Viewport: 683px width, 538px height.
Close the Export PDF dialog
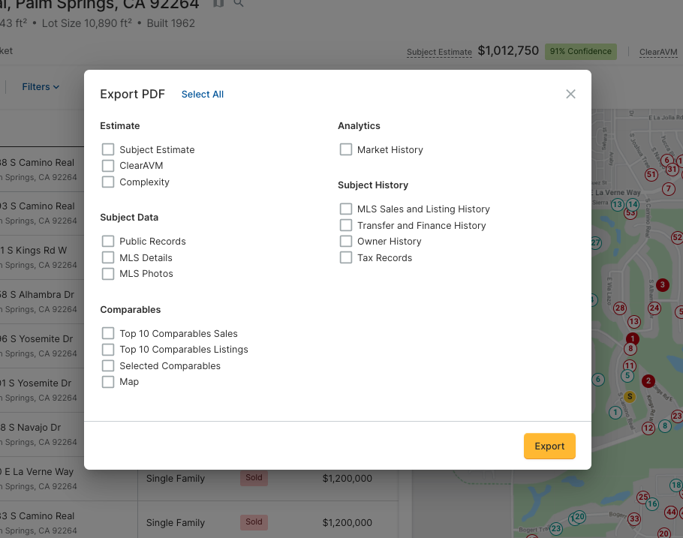click(x=570, y=94)
